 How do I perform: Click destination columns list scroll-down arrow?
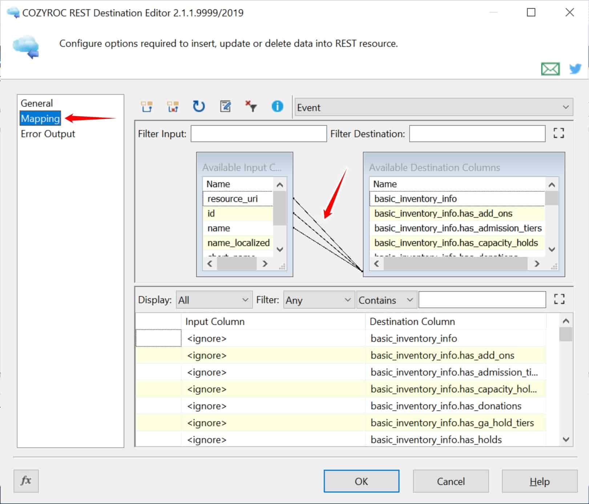click(552, 249)
